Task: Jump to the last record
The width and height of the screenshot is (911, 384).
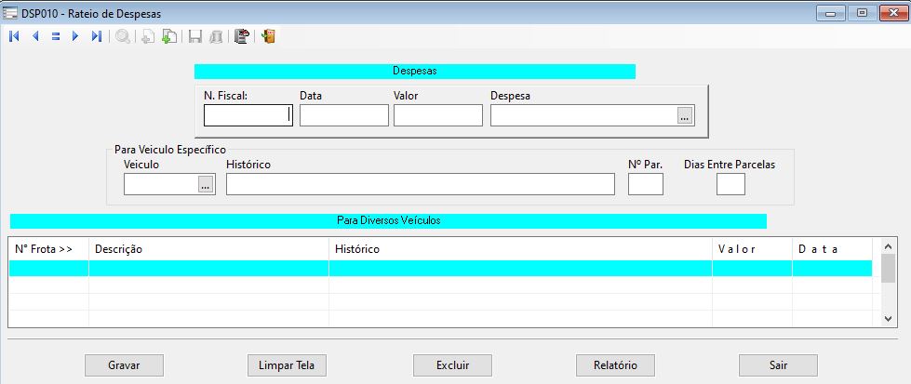Action: tap(96, 37)
